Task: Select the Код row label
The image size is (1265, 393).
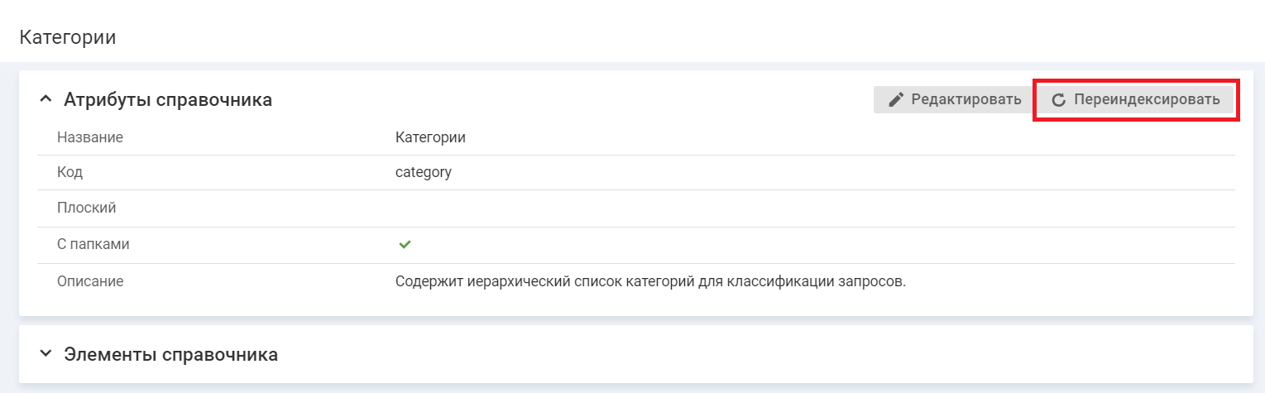Action: point(69,173)
